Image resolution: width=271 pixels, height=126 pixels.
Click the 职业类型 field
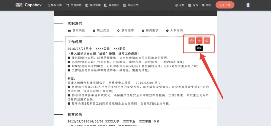tap(101, 30)
